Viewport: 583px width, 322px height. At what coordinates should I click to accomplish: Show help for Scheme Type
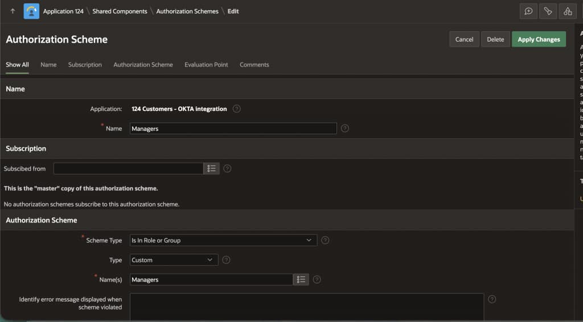point(325,240)
